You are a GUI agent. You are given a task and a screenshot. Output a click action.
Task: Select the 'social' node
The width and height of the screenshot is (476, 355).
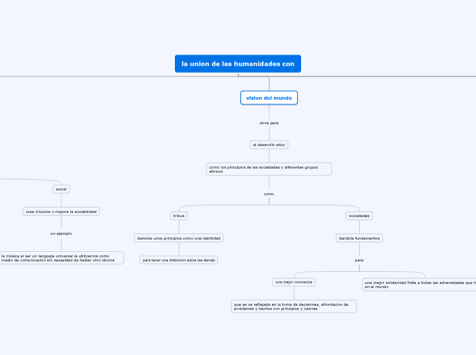[x=61, y=189]
